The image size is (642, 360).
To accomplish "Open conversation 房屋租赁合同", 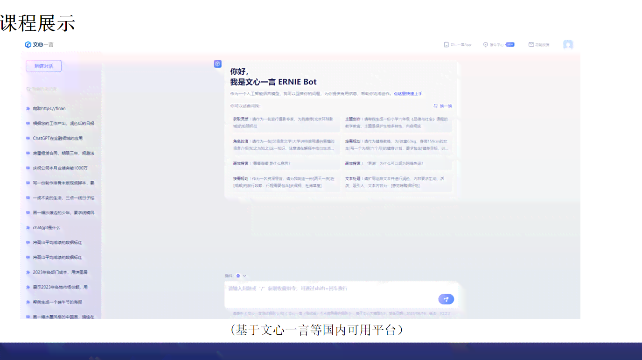I will (x=63, y=153).
